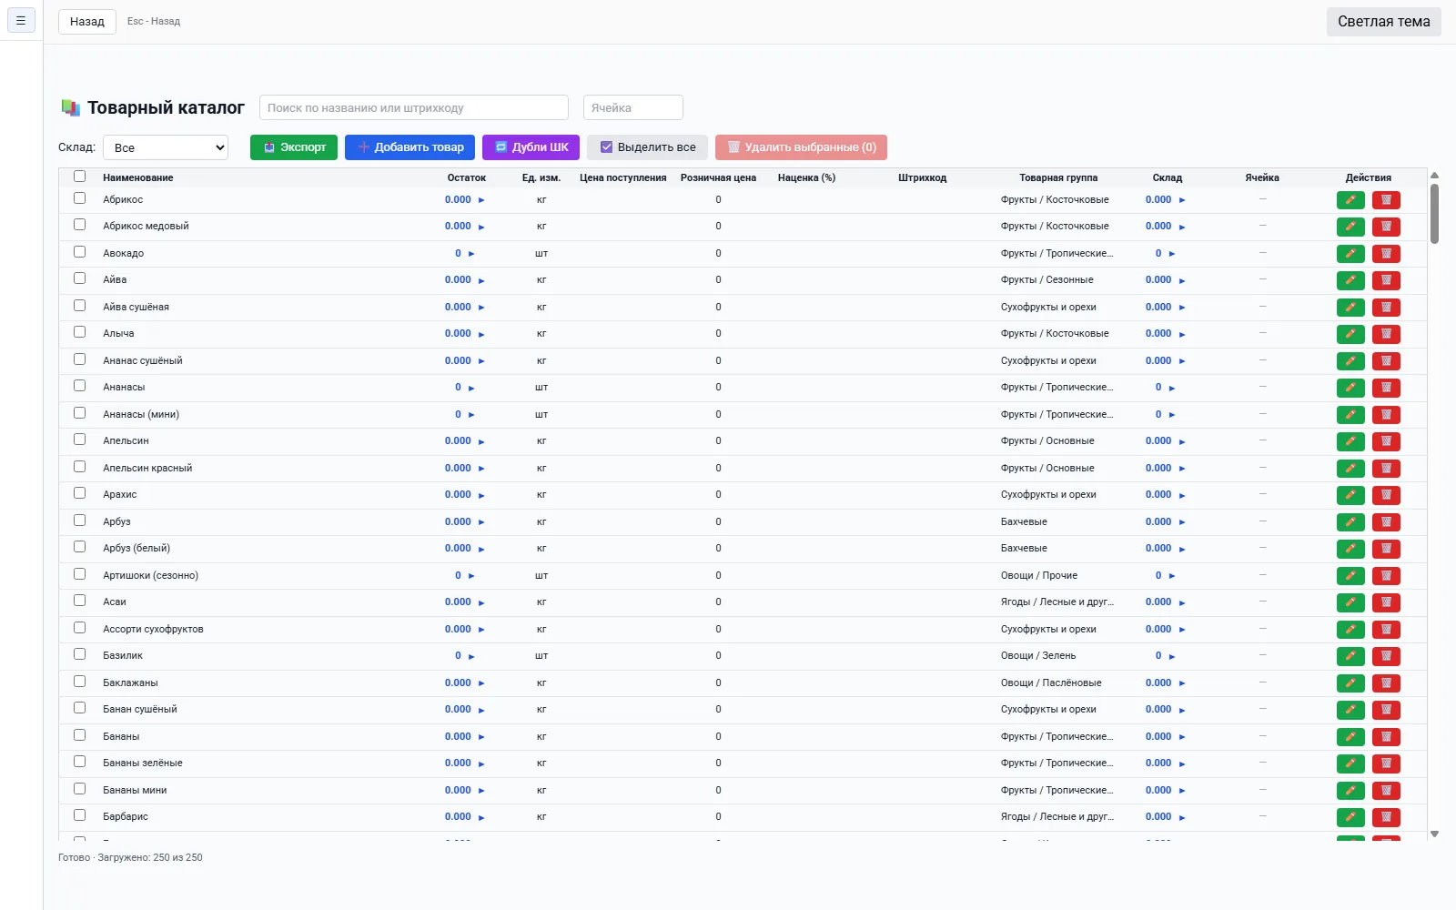Edit the Апельсин красный product
Image resolution: width=1456 pixels, height=910 pixels.
(x=1350, y=469)
